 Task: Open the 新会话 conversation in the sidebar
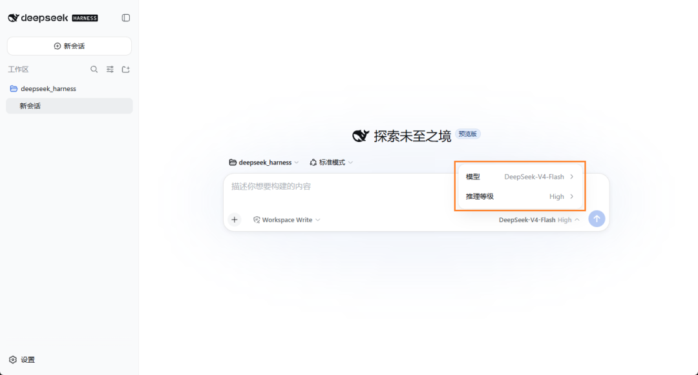pos(69,106)
